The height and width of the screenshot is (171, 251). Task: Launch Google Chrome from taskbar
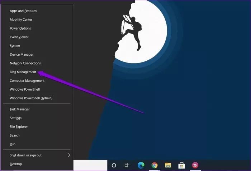point(155,165)
